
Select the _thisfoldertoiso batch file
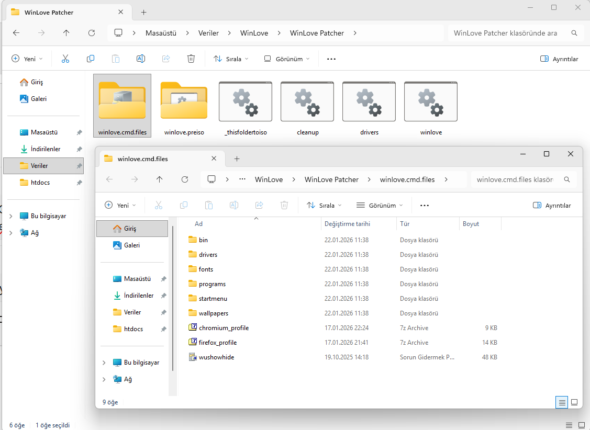click(x=246, y=106)
